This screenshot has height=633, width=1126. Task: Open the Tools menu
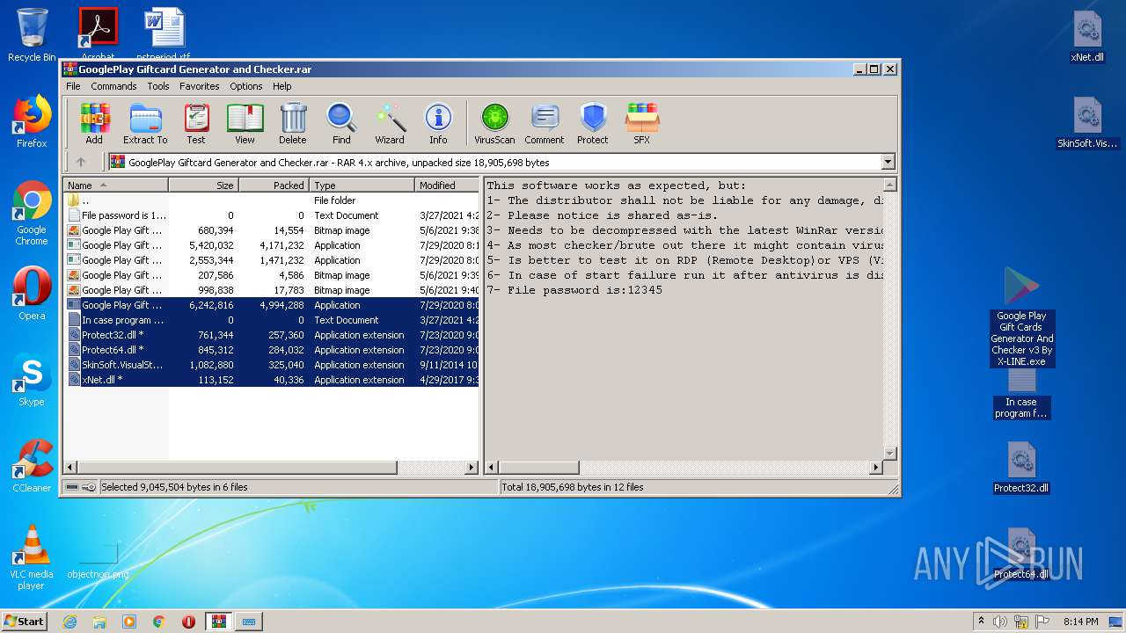[158, 86]
